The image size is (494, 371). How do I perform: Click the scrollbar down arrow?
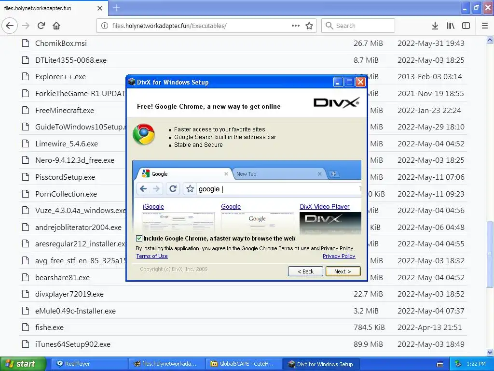pyautogui.click(x=490, y=352)
